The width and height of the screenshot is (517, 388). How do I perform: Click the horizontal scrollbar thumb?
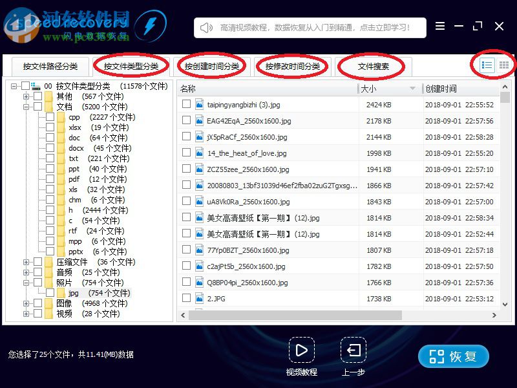(x=295, y=315)
